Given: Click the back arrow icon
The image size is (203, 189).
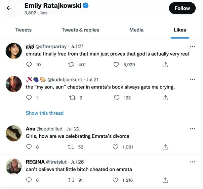Looking at the screenshot, I should pos(9,9).
